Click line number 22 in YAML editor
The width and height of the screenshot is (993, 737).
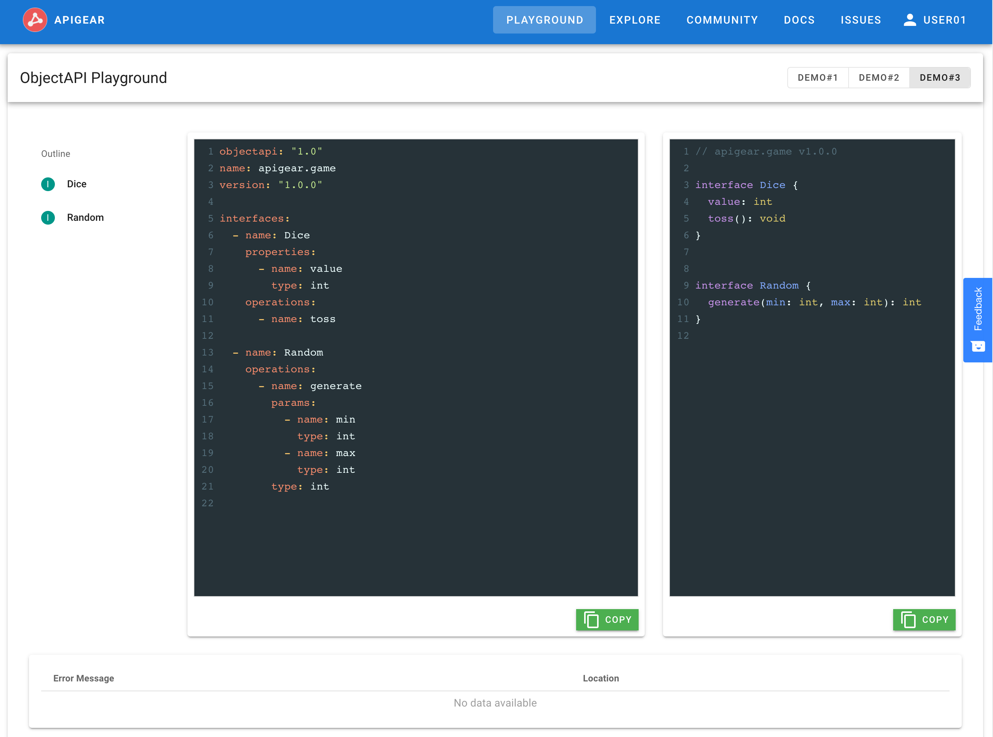click(207, 503)
